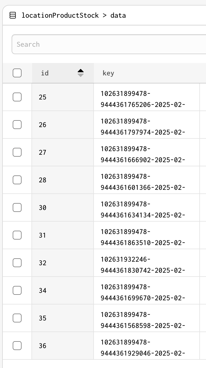206x368 pixels.
Task: Select the checkbox next to id 27
Action: pyautogui.click(x=17, y=152)
